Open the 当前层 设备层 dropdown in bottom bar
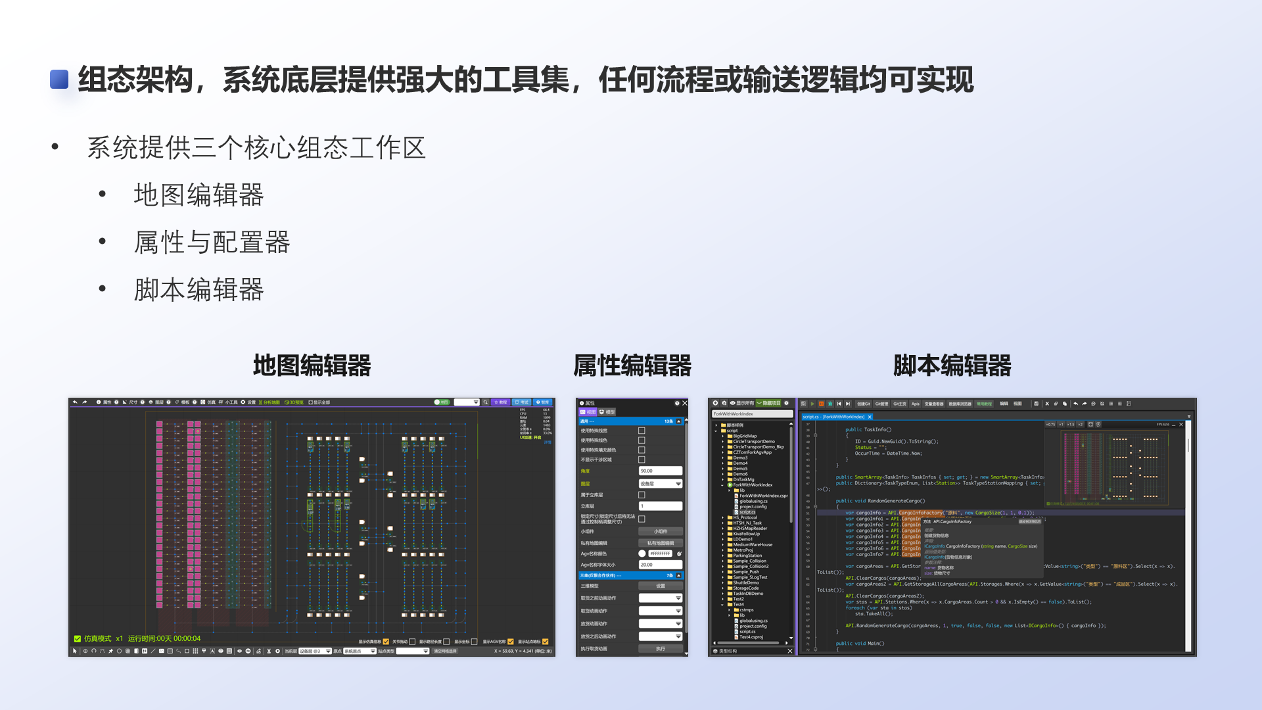 click(x=315, y=651)
